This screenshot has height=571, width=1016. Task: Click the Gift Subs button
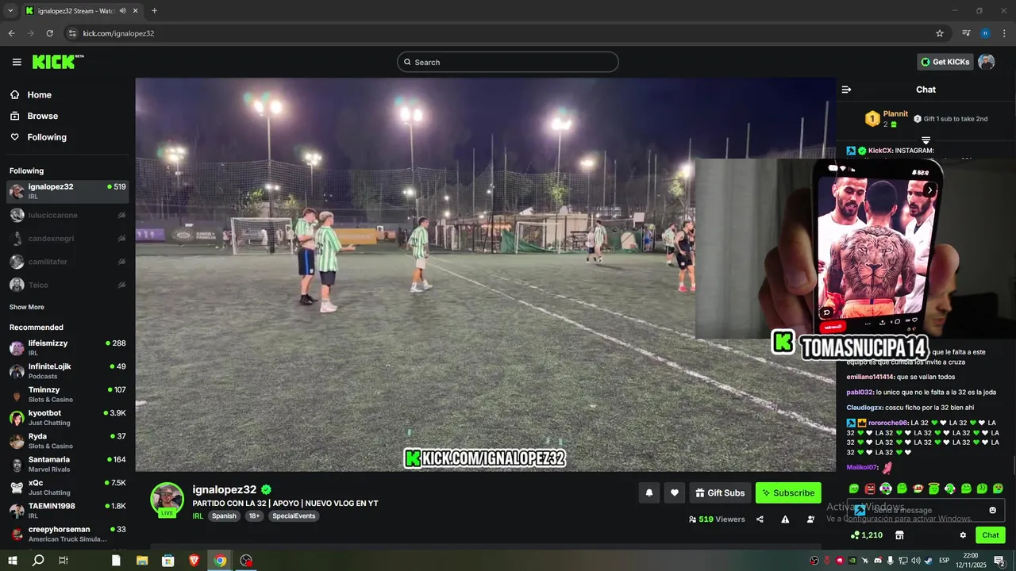[x=720, y=492]
